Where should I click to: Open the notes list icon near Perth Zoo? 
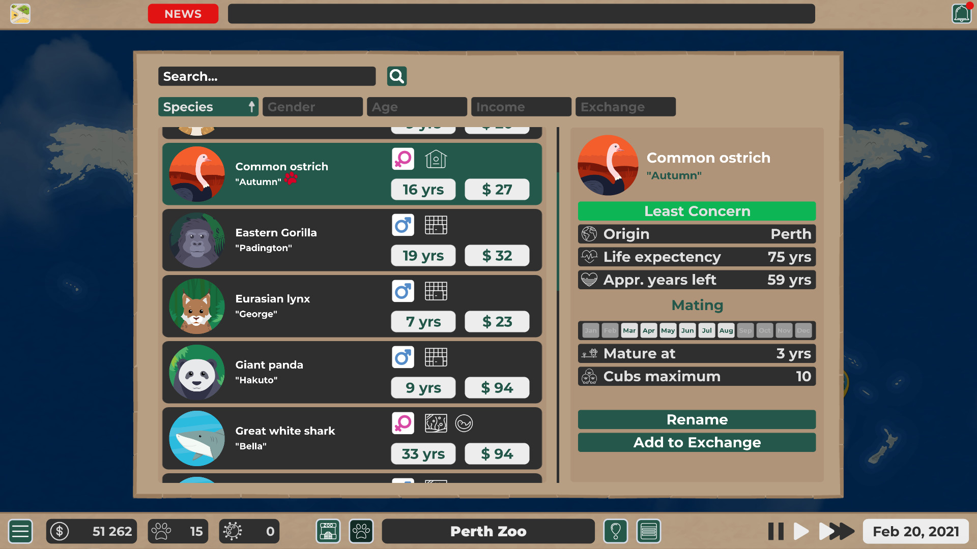click(x=648, y=531)
